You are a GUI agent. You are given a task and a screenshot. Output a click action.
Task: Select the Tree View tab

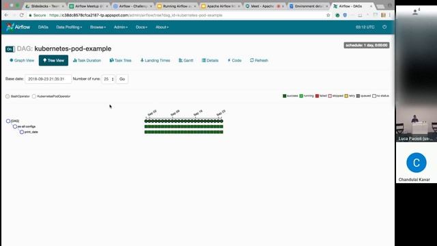[53, 61]
